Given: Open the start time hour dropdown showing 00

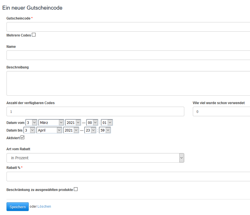Looking at the screenshot, I should tap(92, 122).
